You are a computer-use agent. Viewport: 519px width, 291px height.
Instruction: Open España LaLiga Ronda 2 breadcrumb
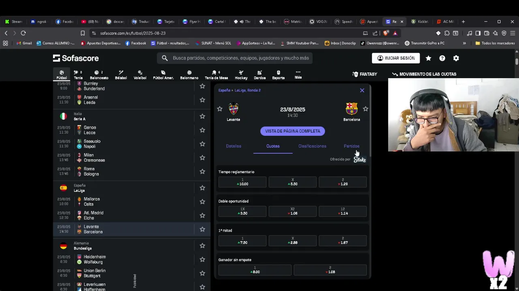[240, 90]
